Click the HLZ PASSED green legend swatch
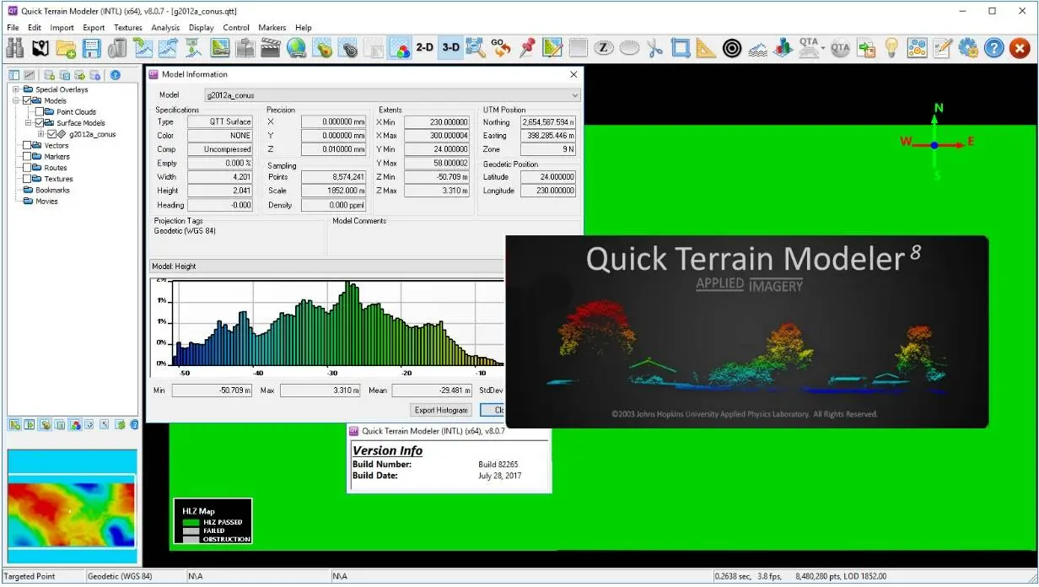The height and width of the screenshot is (587, 1039). click(x=190, y=522)
